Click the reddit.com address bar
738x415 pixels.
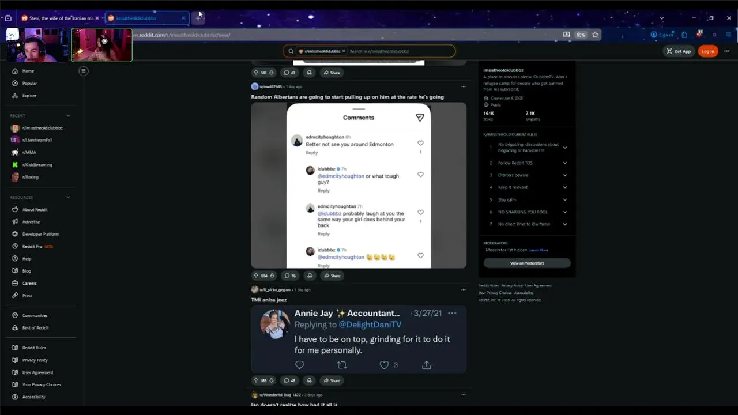pyautogui.click(x=346, y=35)
